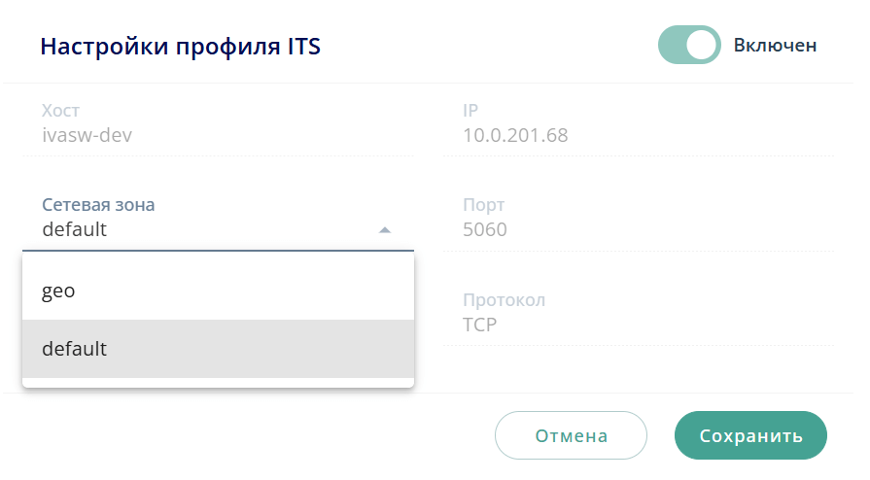Click the "Сетевая зона" field label

98,205
